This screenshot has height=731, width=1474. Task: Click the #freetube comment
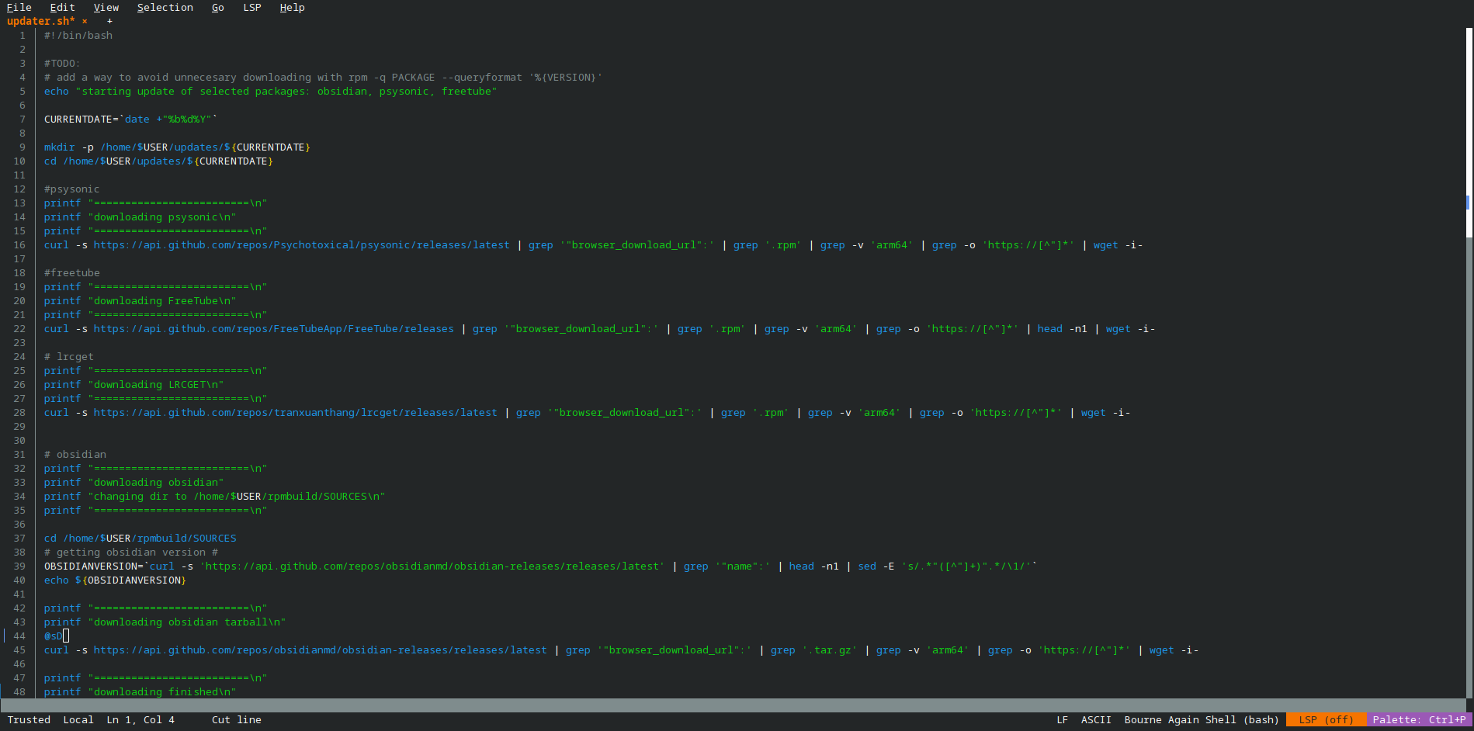[x=71, y=272]
